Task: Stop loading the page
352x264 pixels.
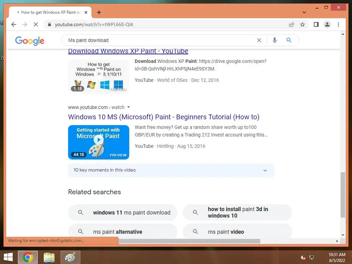Action: point(36,24)
